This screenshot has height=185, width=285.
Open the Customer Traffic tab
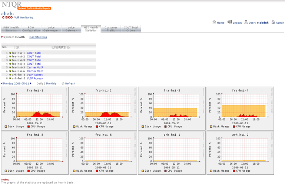pos(111,29)
